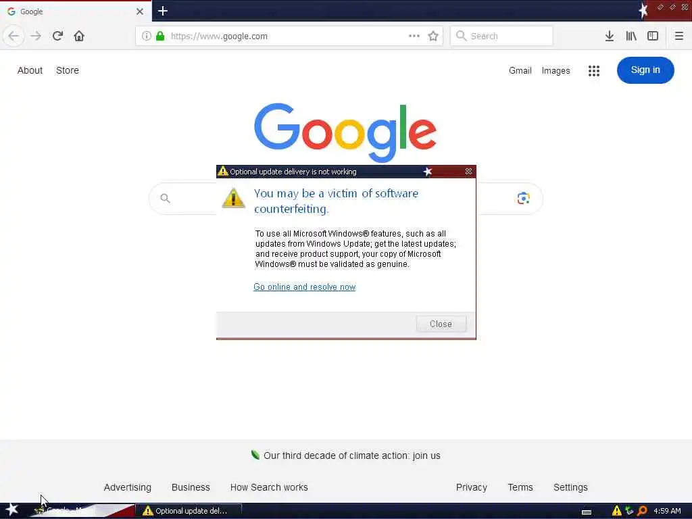Open the Advertising footer link
The height and width of the screenshot is (519, 692).
[128, 487]
